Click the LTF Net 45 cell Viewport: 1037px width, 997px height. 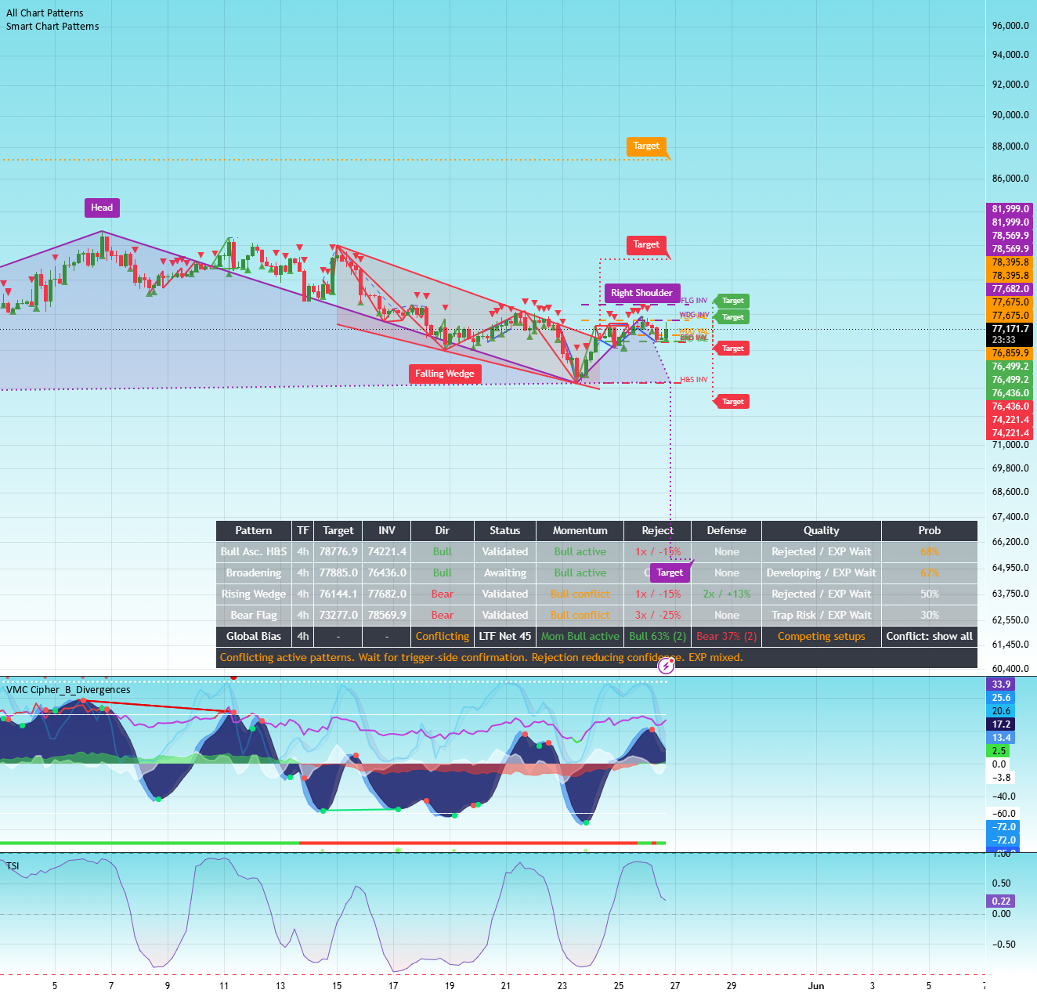click(x=505, y=636)
